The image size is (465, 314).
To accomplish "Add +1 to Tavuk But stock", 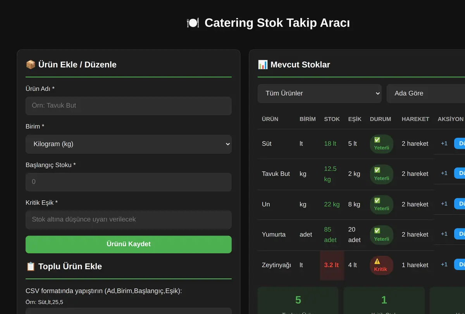I will (x=444, y=173).
